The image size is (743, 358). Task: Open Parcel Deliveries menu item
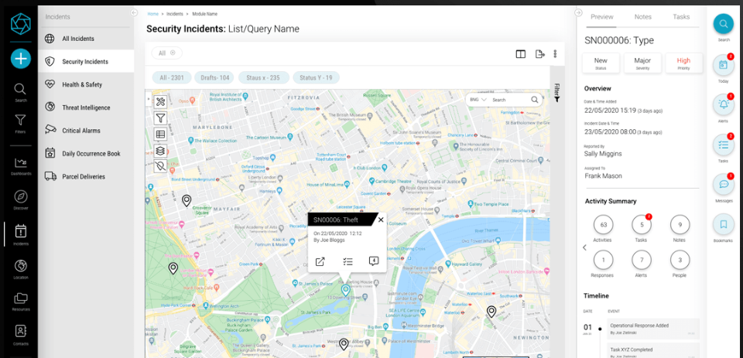[86, 176]
